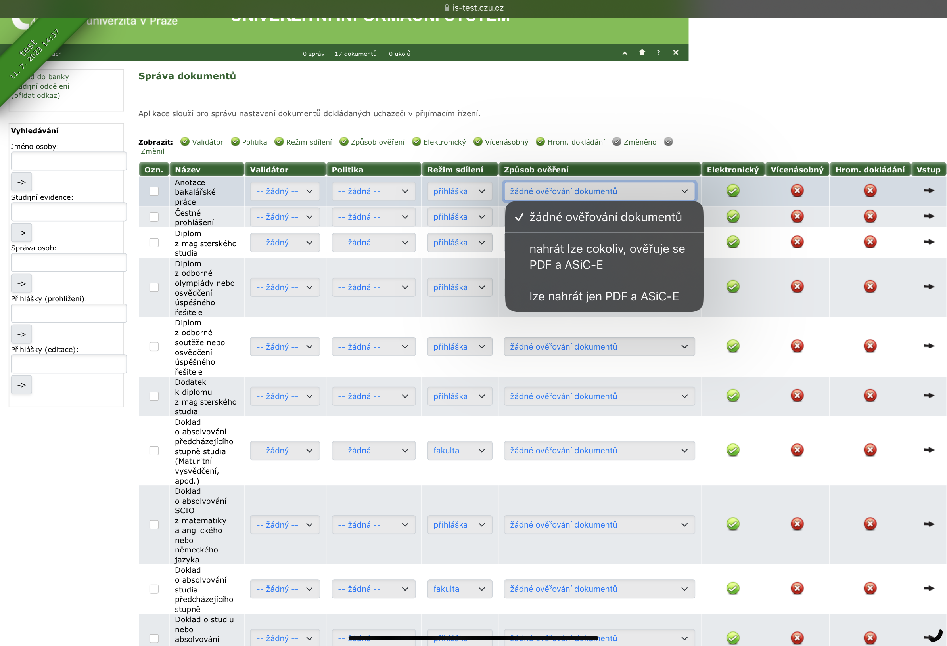Screen dimensions: 947x646
Task: Click the X icon in green header bar
Action: (x=676, y=53)
